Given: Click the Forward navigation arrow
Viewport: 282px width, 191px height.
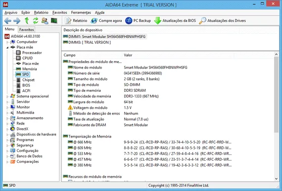Looking at the screenshot, I should pyautogui.click(x=17, y=21).
